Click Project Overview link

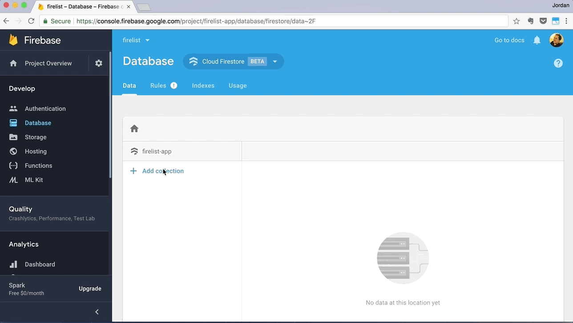48,63
